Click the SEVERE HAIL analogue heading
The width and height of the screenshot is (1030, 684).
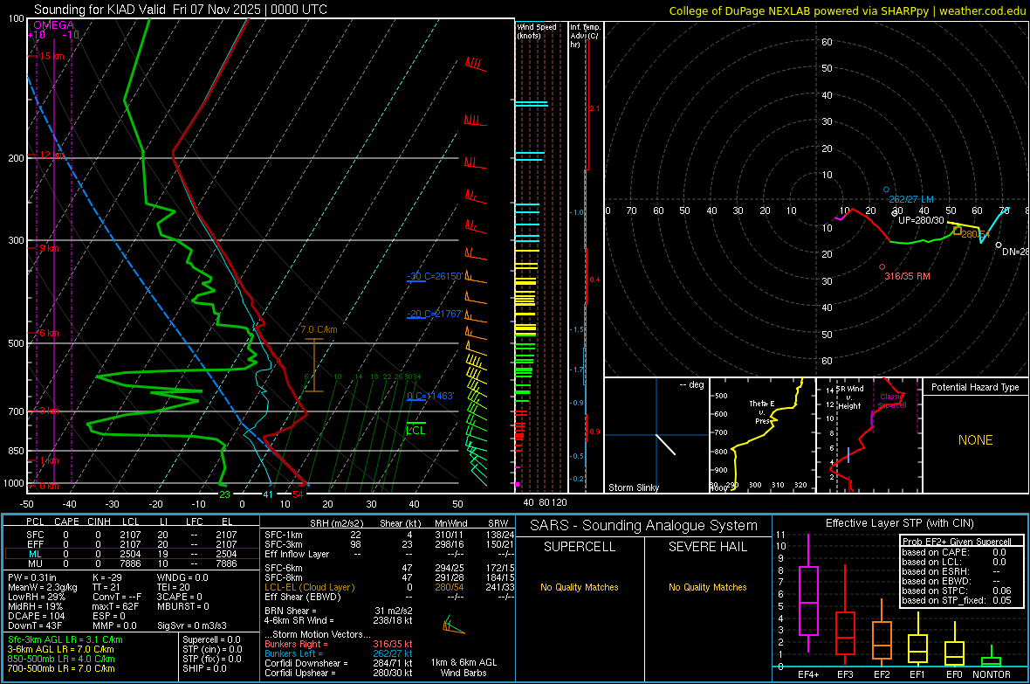(707, 547)
